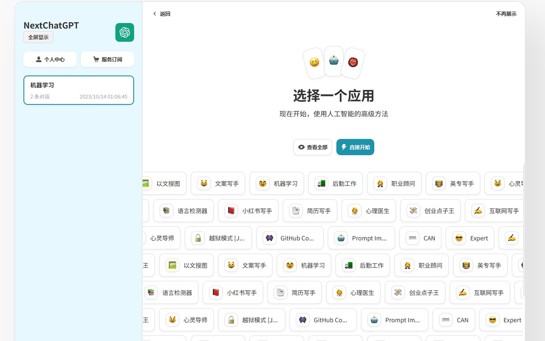Select the 文案写手 card in the fourth card row
Viewport: 545px width, 341px height.
point(245,265)
